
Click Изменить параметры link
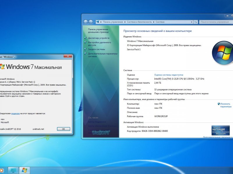pyautogui.click(x=226, y=105)
